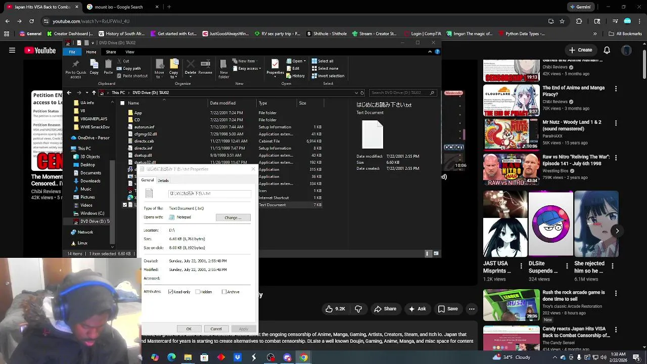Click the YouTube Save button
Screen dimensions: 647x364
(448, 309)
